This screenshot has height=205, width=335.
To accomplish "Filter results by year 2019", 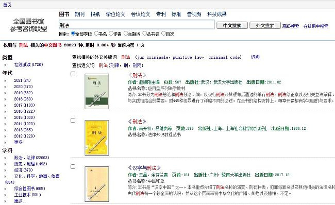I will tap(23, 93).
